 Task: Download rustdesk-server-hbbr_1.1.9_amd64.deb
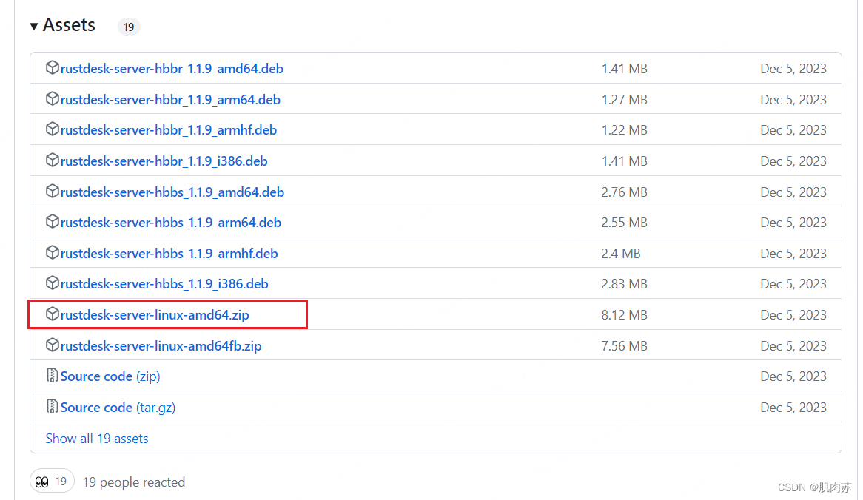pos(172,69)
